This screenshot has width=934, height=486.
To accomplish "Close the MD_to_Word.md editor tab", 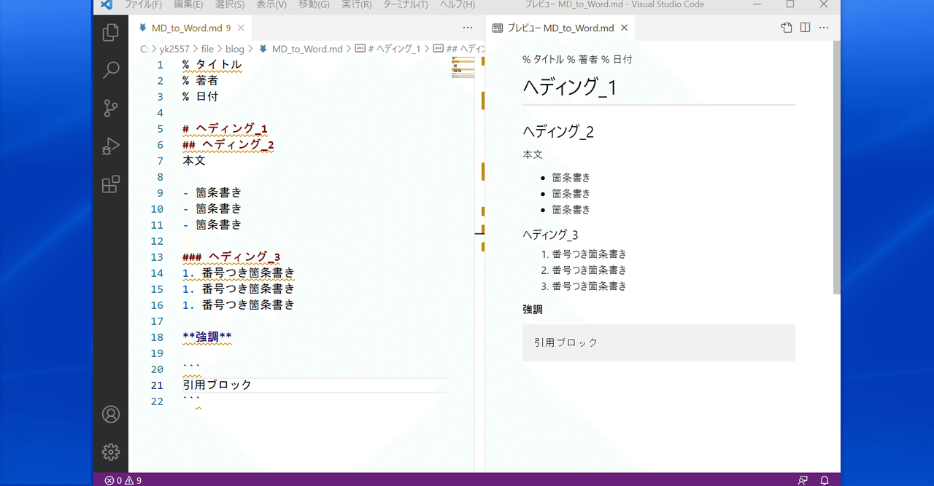I will coord(241,28).
